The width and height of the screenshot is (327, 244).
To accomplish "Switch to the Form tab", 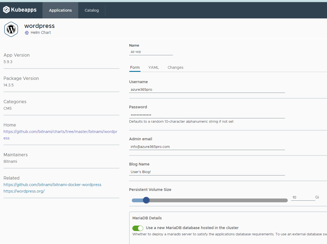I will point(135,67).
